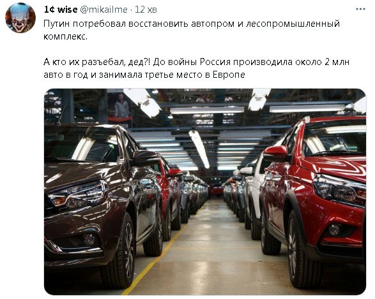The height and width of the screenshot is (299, 375).
Task: Click the word комплекс in the tweet
Action: [65, 37]
